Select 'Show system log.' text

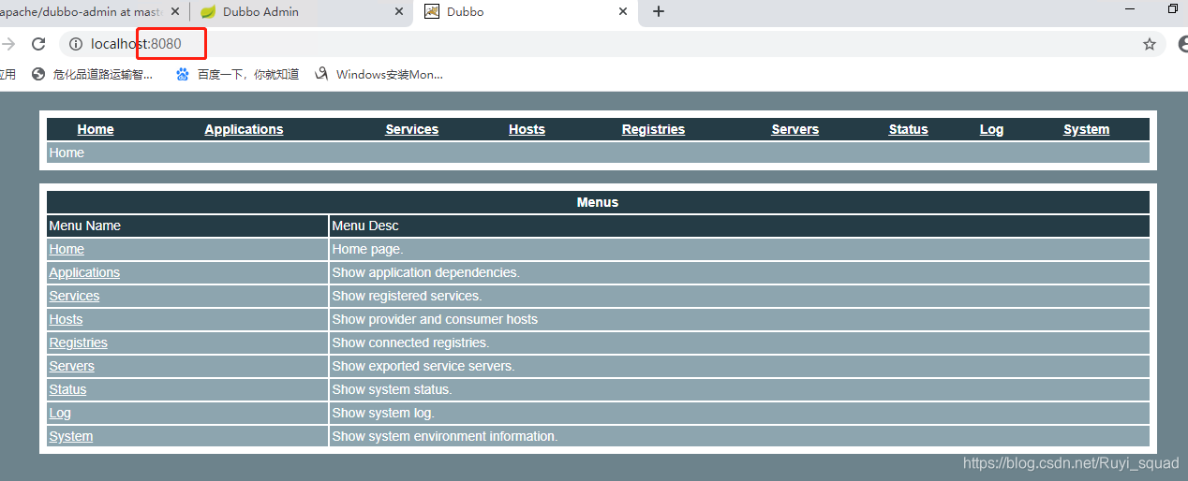pyautogui.click(x=383, y=413)
